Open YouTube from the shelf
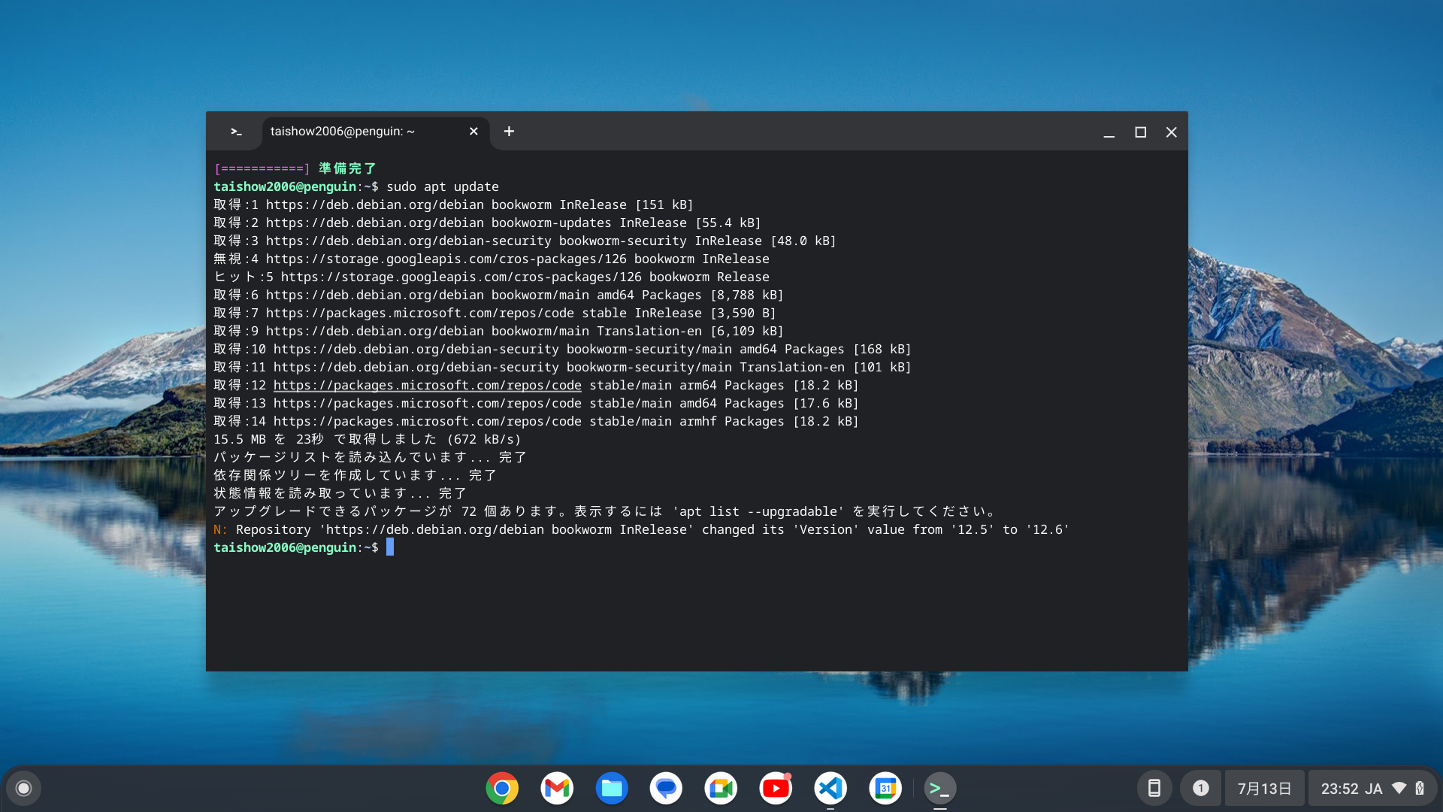 [776, 788]
